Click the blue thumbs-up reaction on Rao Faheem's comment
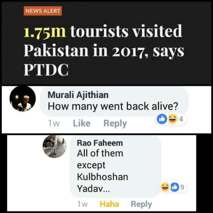This screenshot has width=213, height=213. pos(175,187)
